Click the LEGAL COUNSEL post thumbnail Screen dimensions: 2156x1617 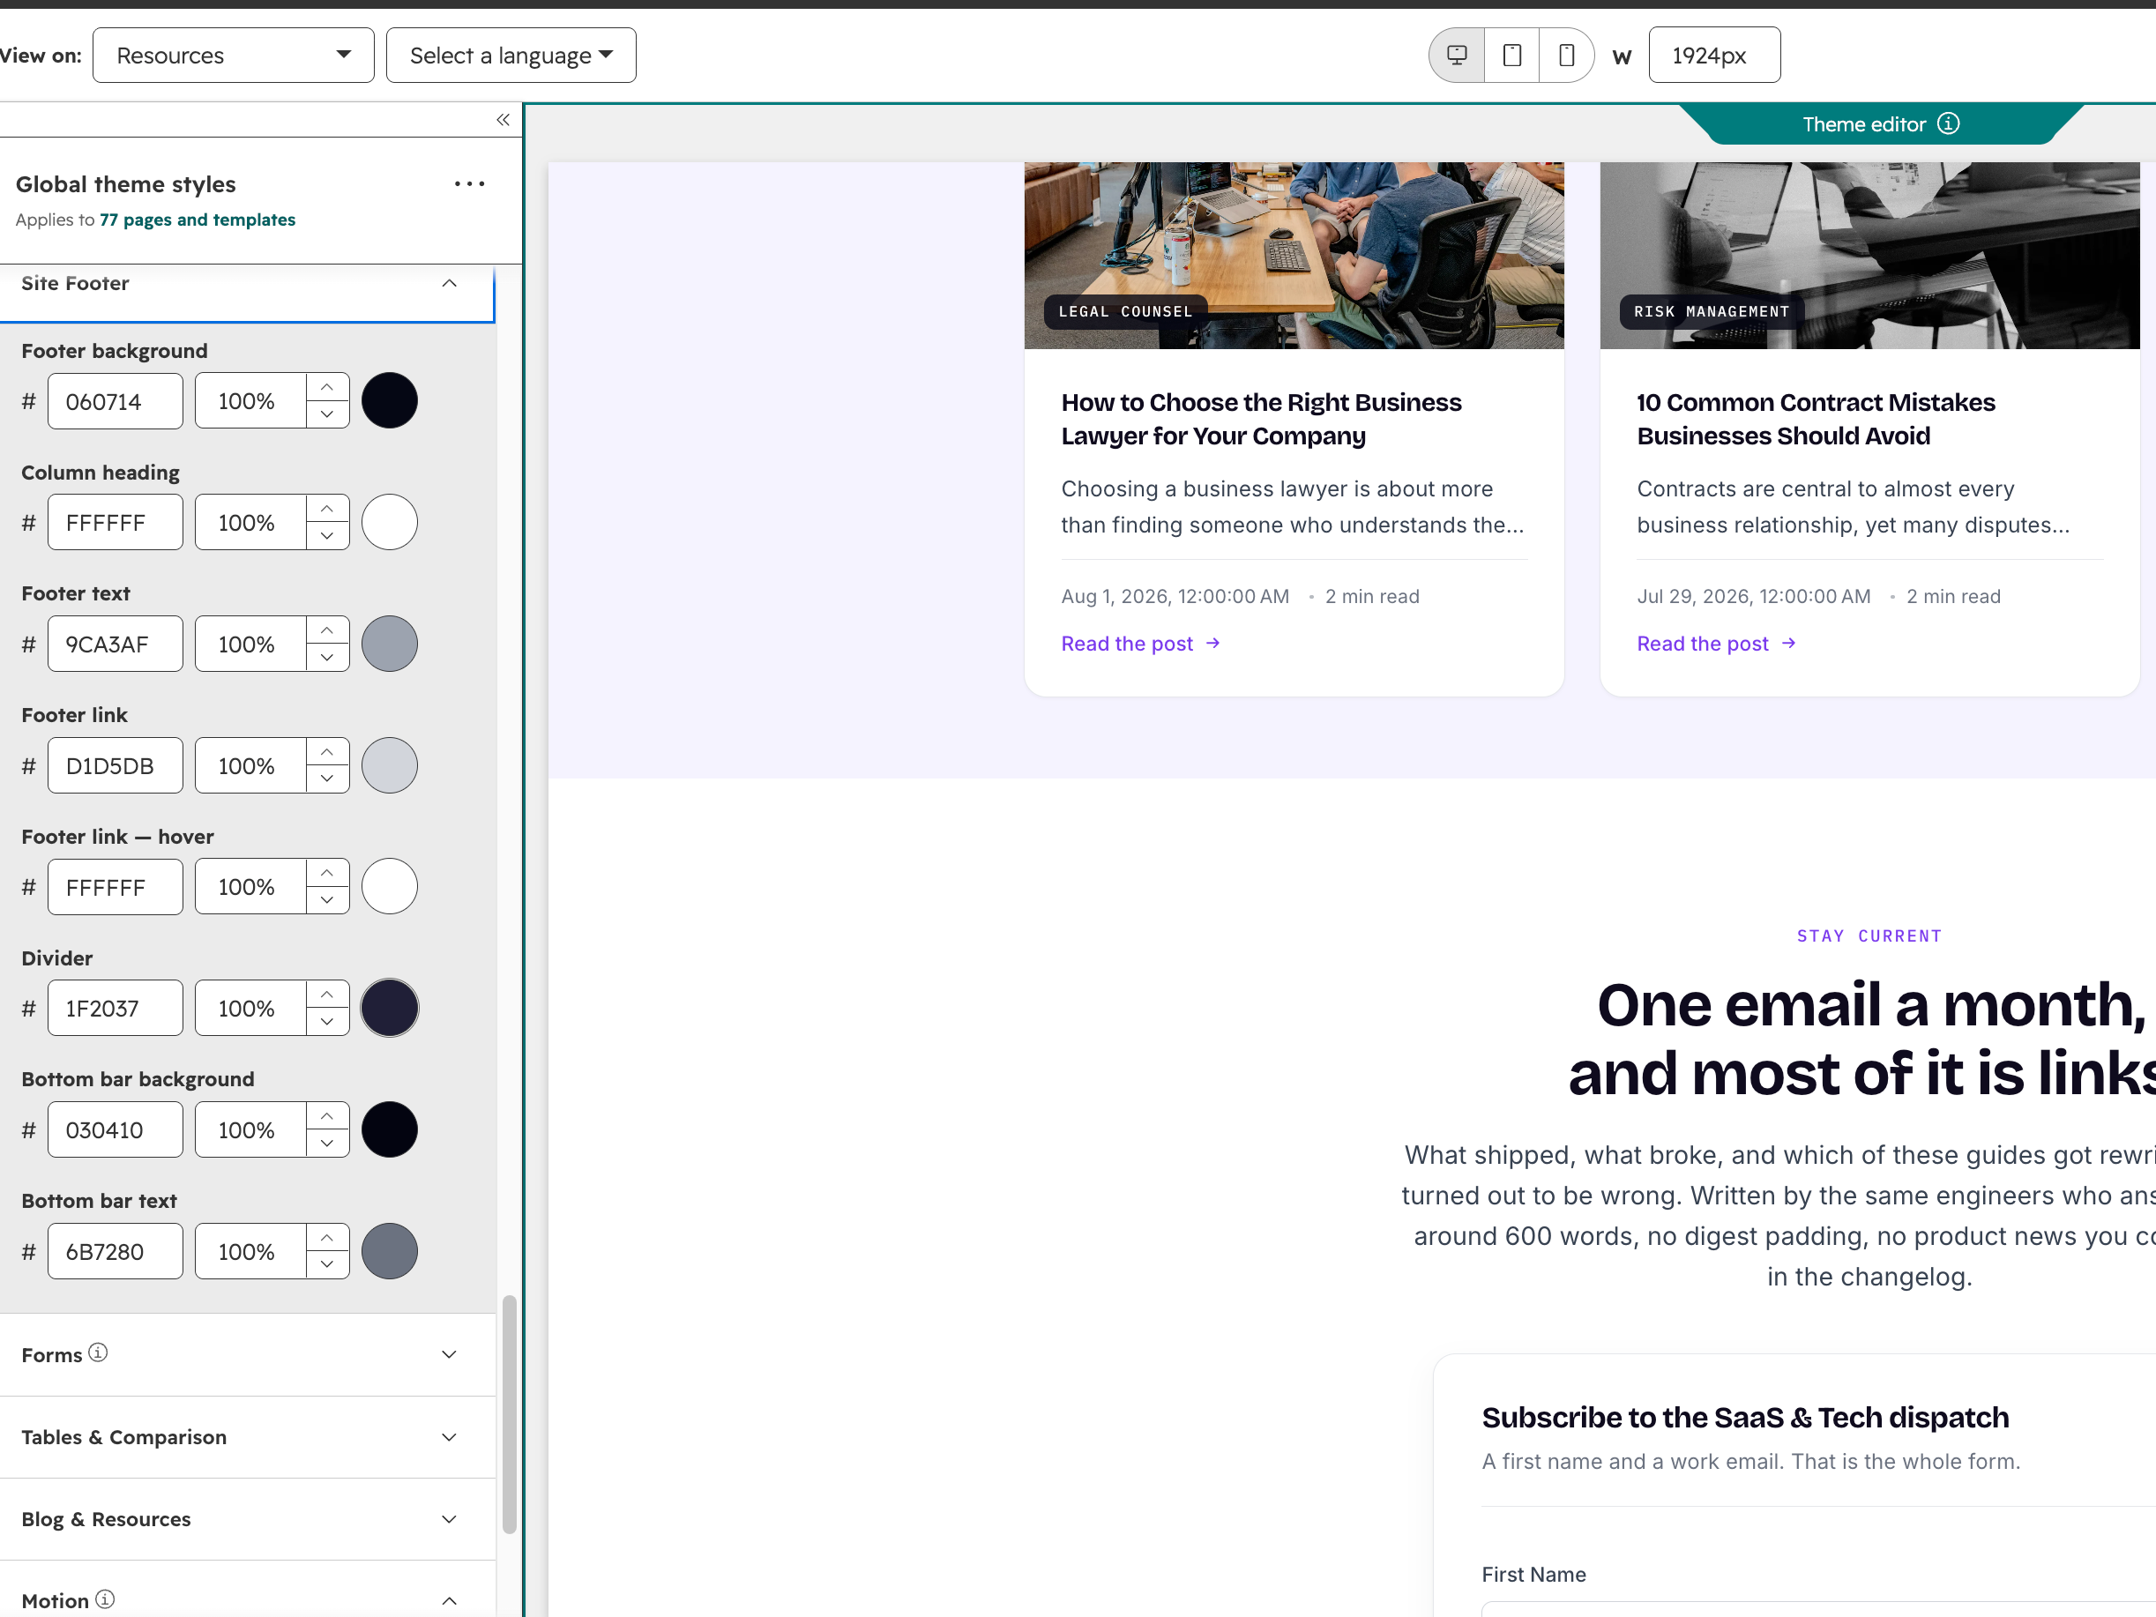point(1294,256)
